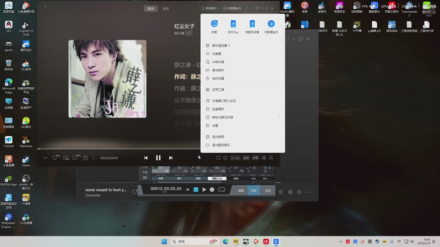The width and height of the screenshot is (440, 247).
Task: Open the TeamSpeak 3 desktop shortcut
Action: click(409, 8)
